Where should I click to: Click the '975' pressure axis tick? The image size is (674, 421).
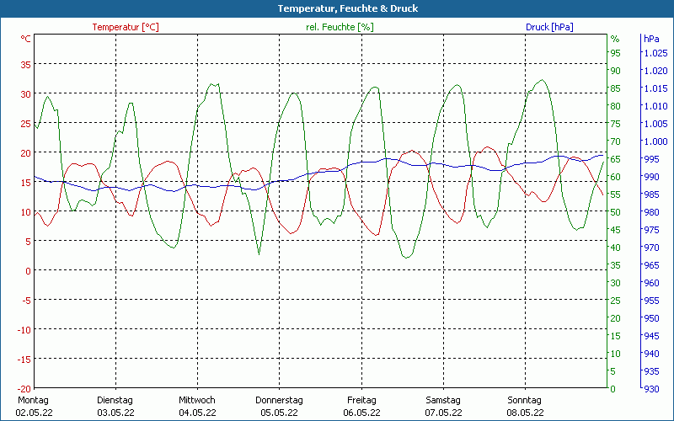(x=651, y=230)
